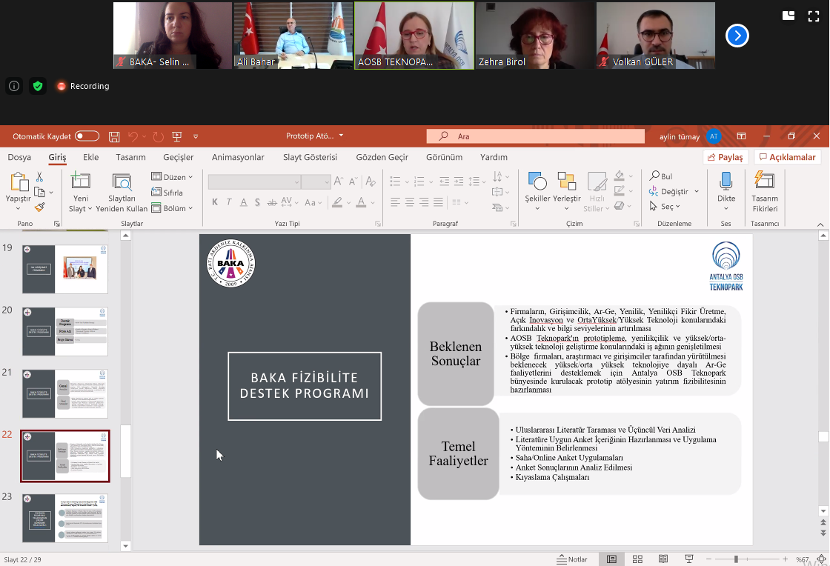This screenshot has width=830, height=566.
Task: Click the Paylaş share button
Action: point(725,157)
